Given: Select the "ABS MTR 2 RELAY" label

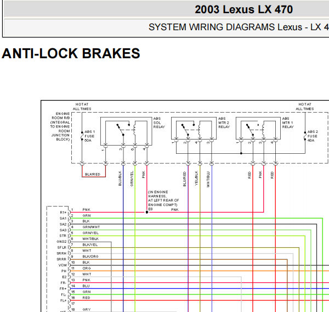Looking at the screenshot, I should click(x=224, y=123).
